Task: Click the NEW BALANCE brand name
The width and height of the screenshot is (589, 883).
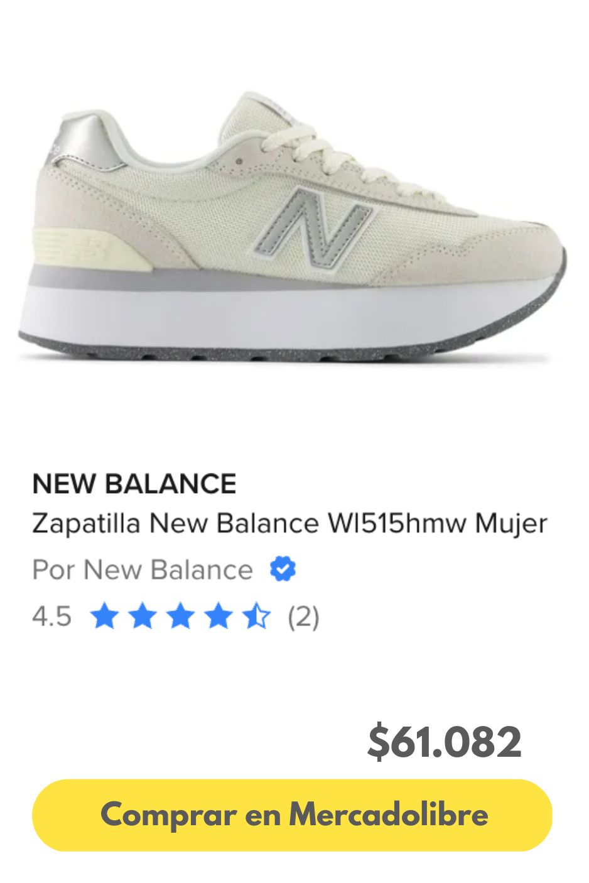Action: [135, 484]
